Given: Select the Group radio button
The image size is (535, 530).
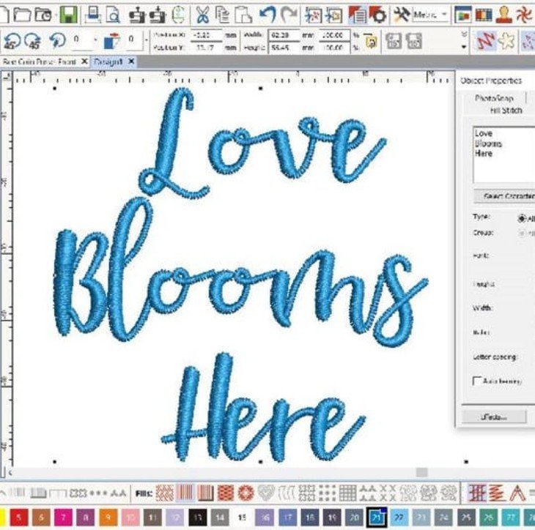Looking at the screenshot, I should (522, 233).
